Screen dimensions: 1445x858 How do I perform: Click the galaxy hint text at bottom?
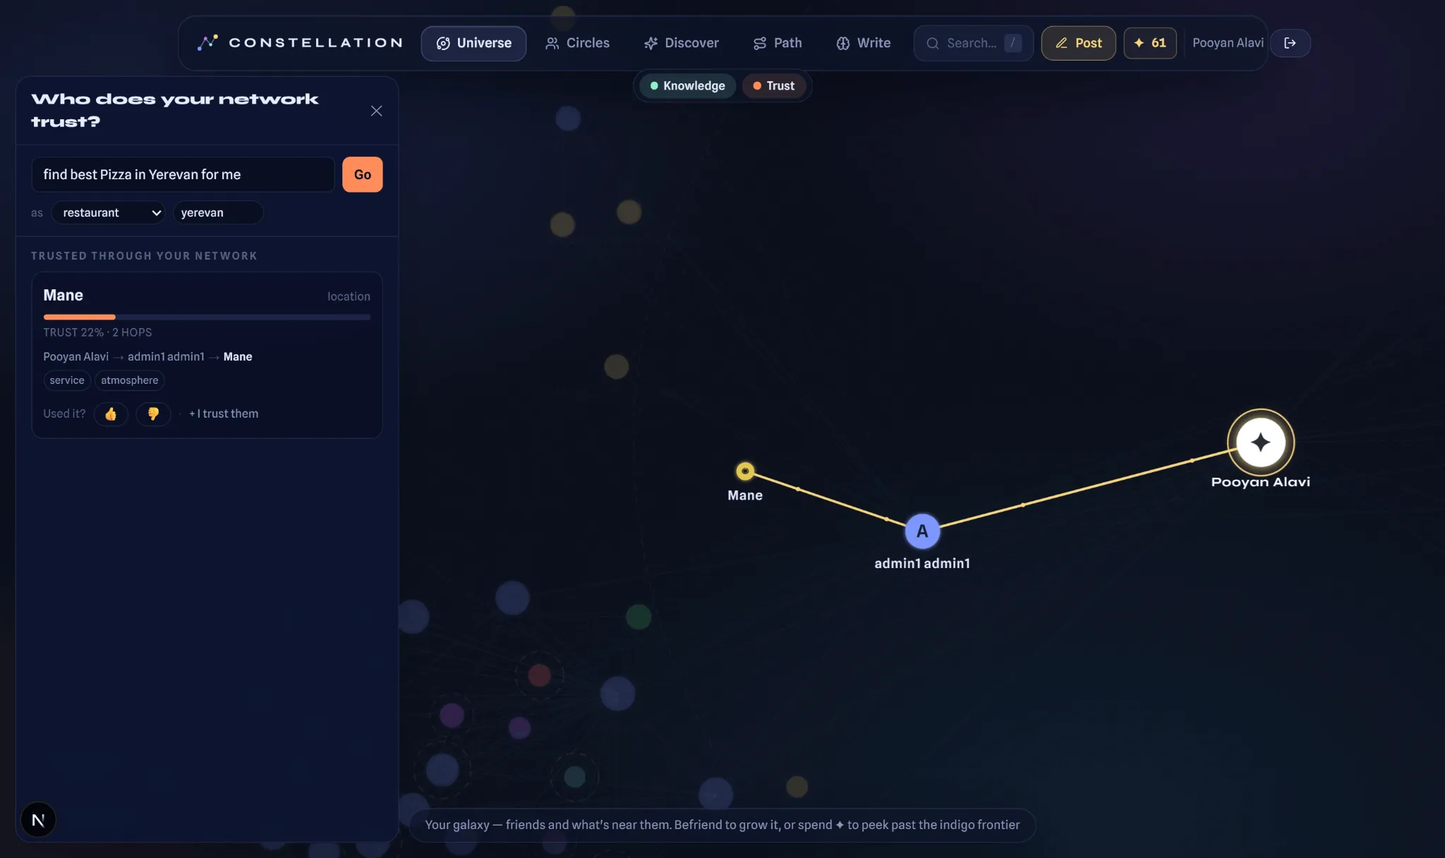tap(722, 825)
